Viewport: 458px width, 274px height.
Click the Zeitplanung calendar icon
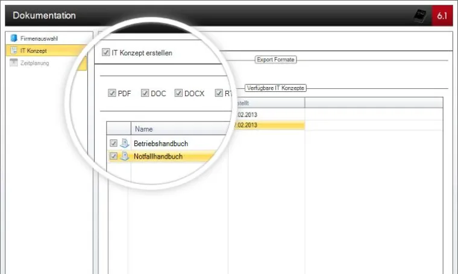[x=14, y=63]
